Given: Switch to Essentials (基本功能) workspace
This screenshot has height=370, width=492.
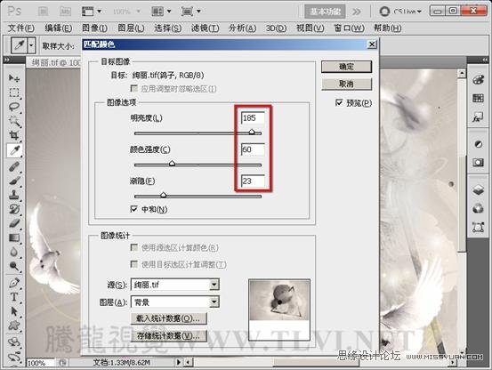Looking at the screenshot, I should 325,12.
